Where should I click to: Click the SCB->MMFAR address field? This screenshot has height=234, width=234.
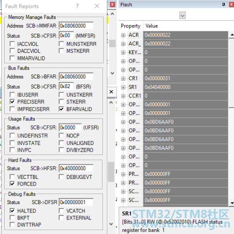tap(76, 26)
